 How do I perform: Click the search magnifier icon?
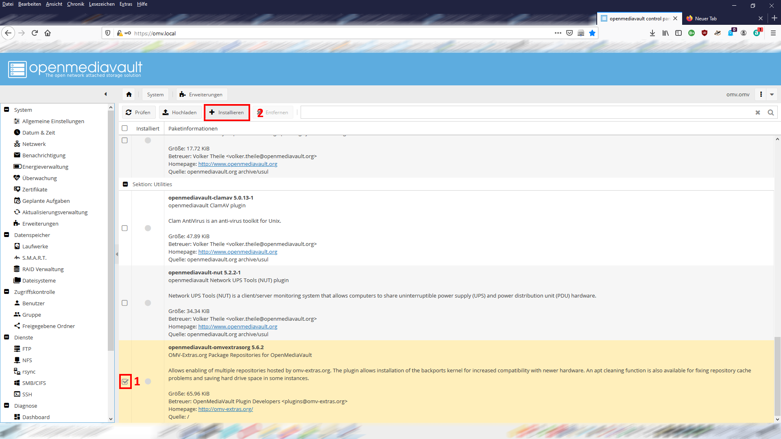[771, 113]
